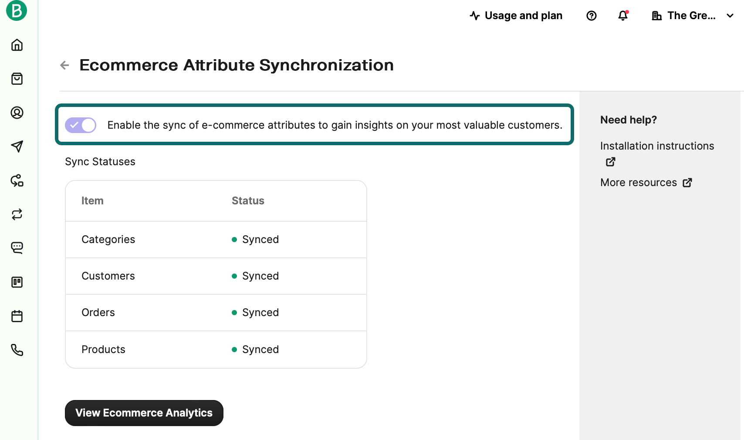Open the Deals board icon in sidebar

pos(17,282)
